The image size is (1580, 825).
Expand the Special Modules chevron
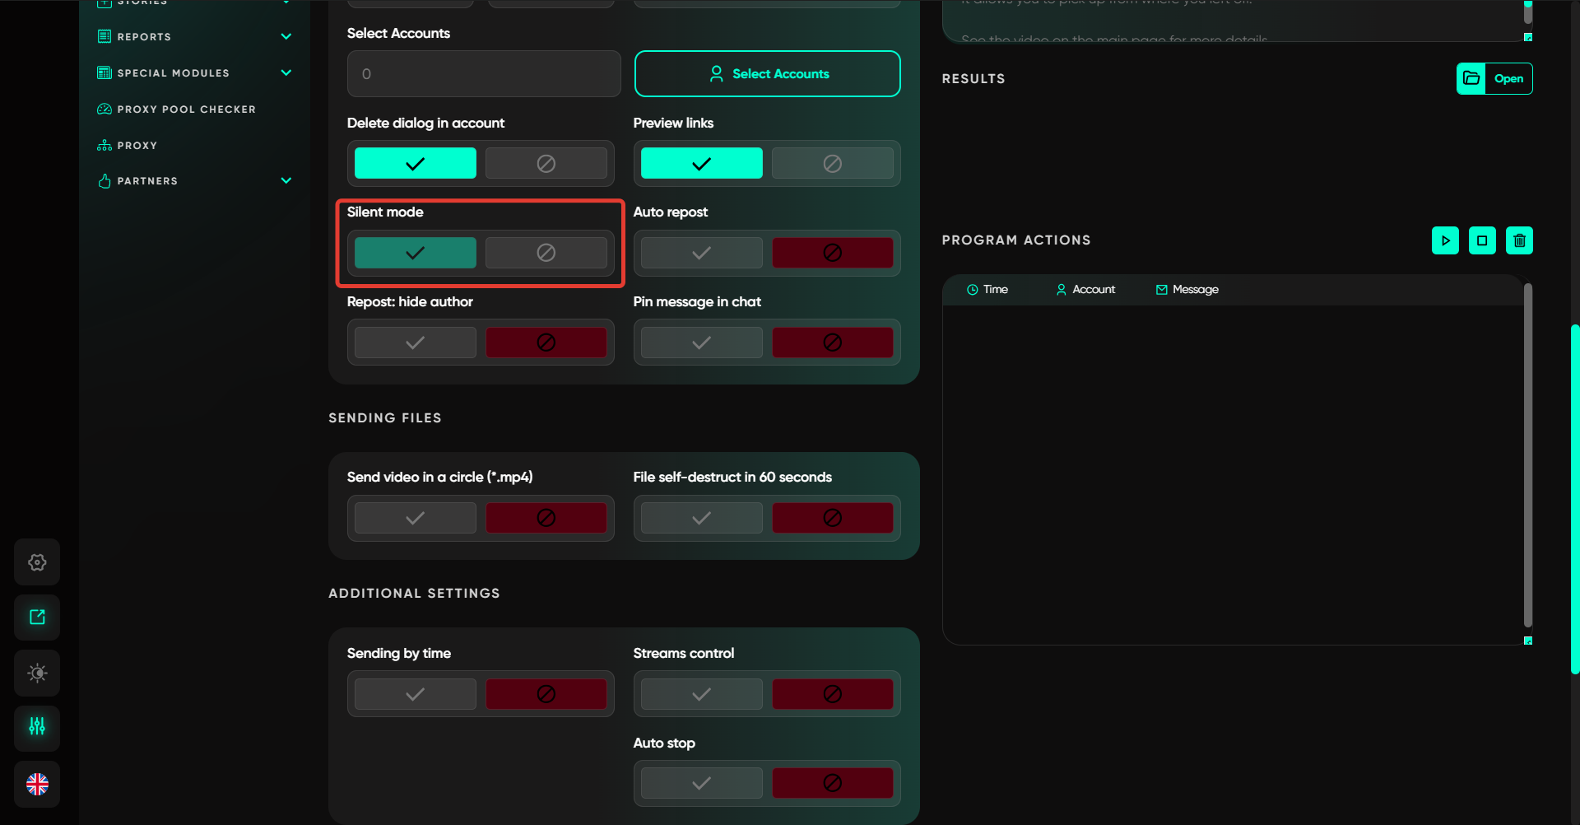click(x=286, y=72)
